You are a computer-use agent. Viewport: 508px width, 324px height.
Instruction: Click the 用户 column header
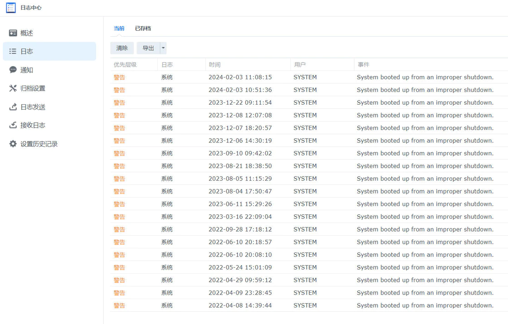tap(300, 65)
